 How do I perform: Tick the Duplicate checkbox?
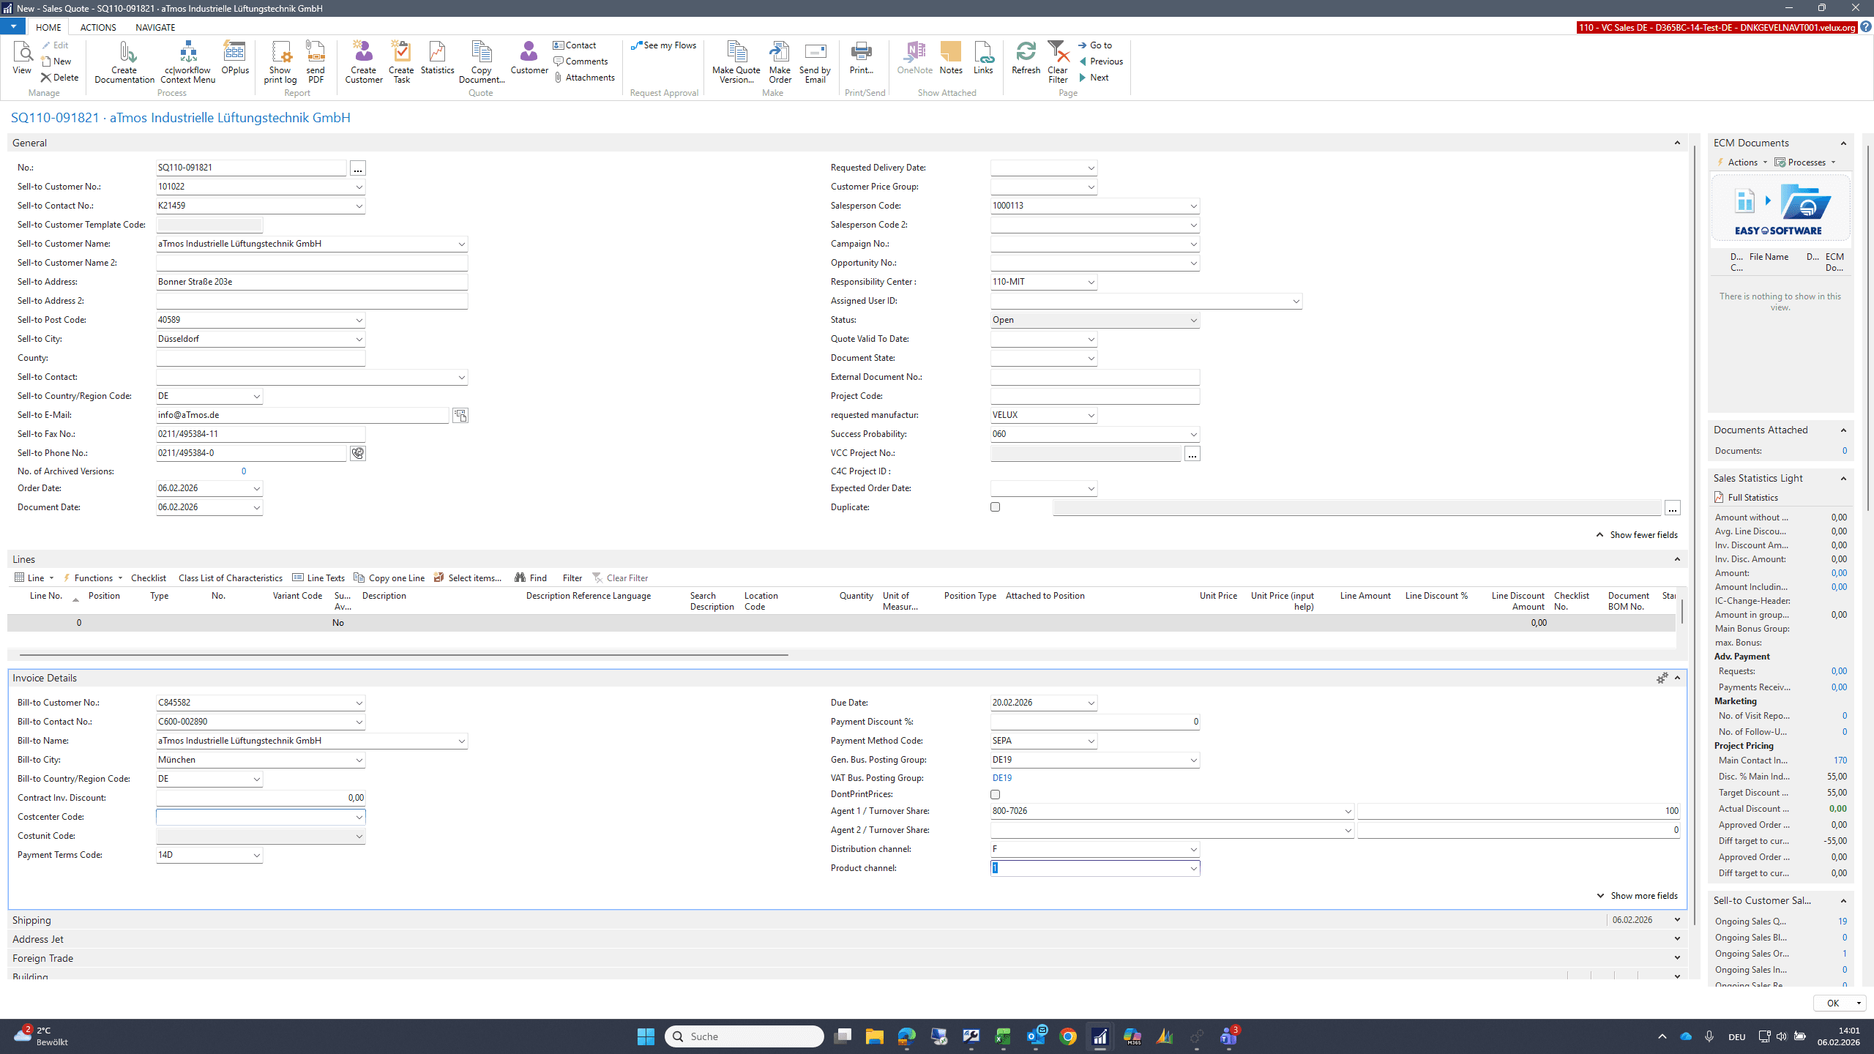click(x=995, y=507)
